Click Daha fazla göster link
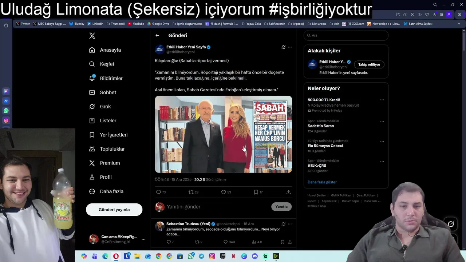 click(x=322, y=182)
